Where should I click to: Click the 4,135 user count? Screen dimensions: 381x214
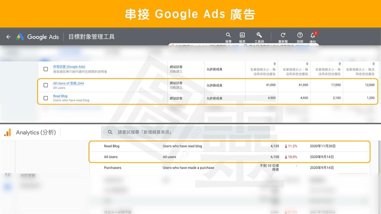tap(275, 146)
